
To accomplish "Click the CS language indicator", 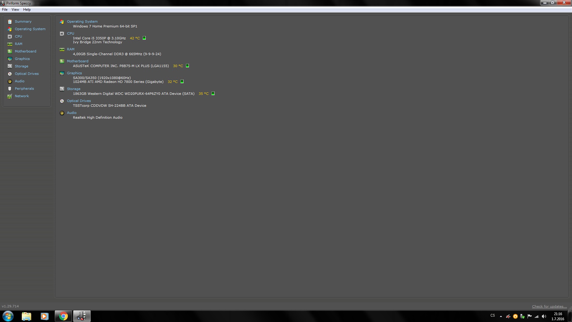I will click(492, 315).
